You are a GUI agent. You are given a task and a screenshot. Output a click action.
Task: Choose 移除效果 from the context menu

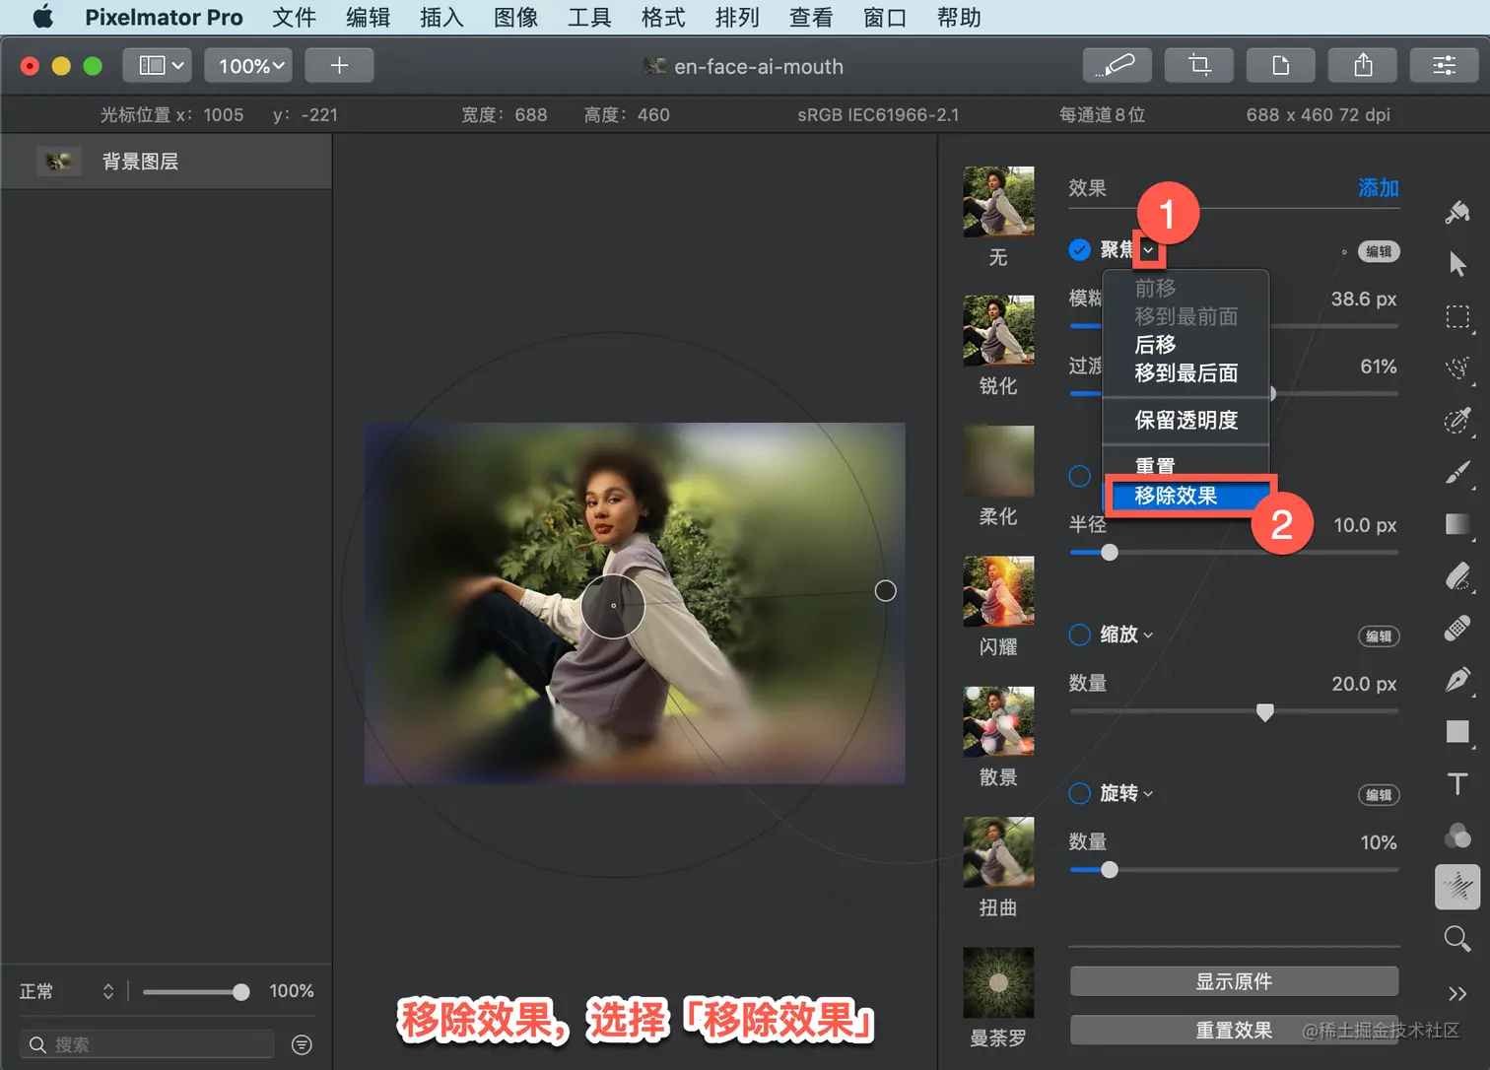pos(1186,496)
